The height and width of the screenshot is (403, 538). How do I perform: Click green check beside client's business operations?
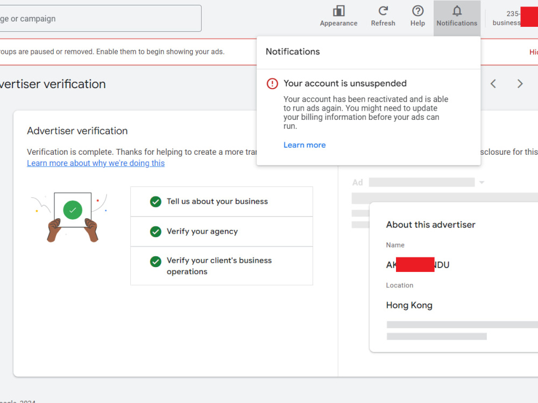pyautogui.click(x=156, y=262)
